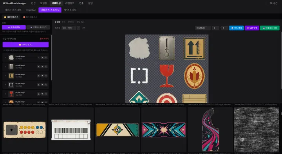The image size is (282, 154).
Task: Switch to Projection tab
Action: click(x=31, y=10)
